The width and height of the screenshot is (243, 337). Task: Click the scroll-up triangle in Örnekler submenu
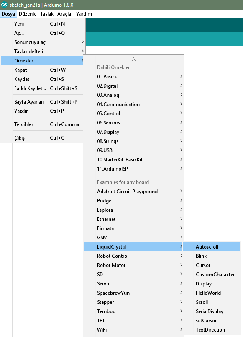(133, 60)
